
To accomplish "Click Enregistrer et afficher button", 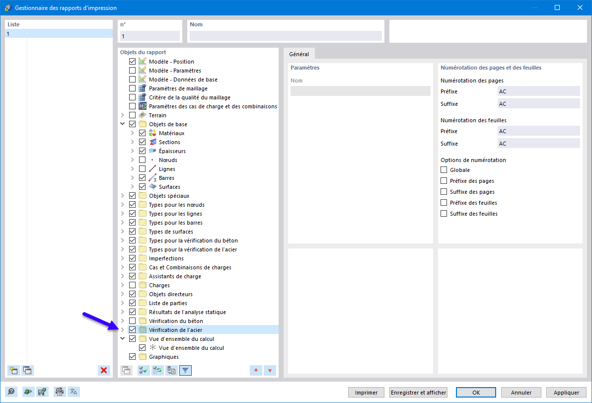I will (418, 393).
